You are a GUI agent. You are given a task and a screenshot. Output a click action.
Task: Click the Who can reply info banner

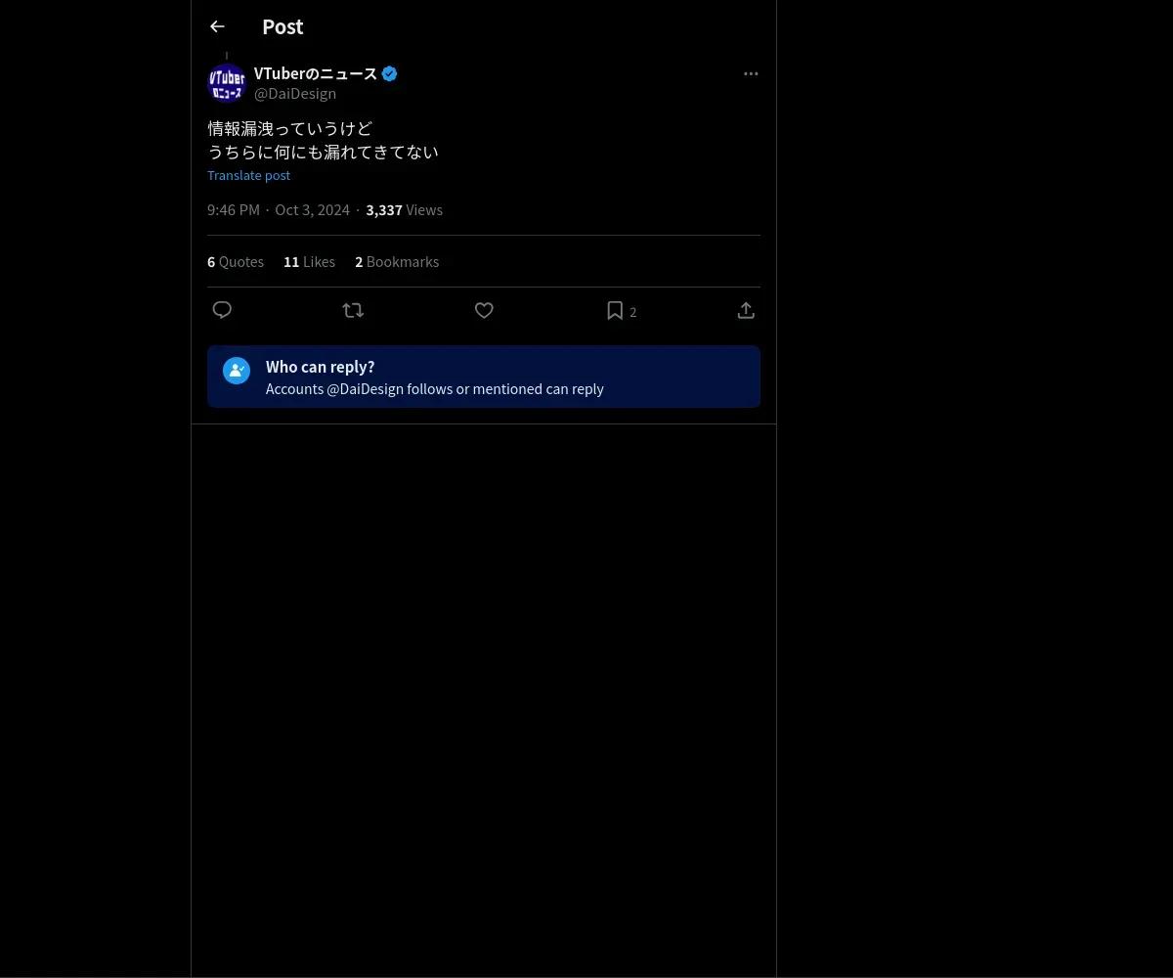(x=484, y=377)
